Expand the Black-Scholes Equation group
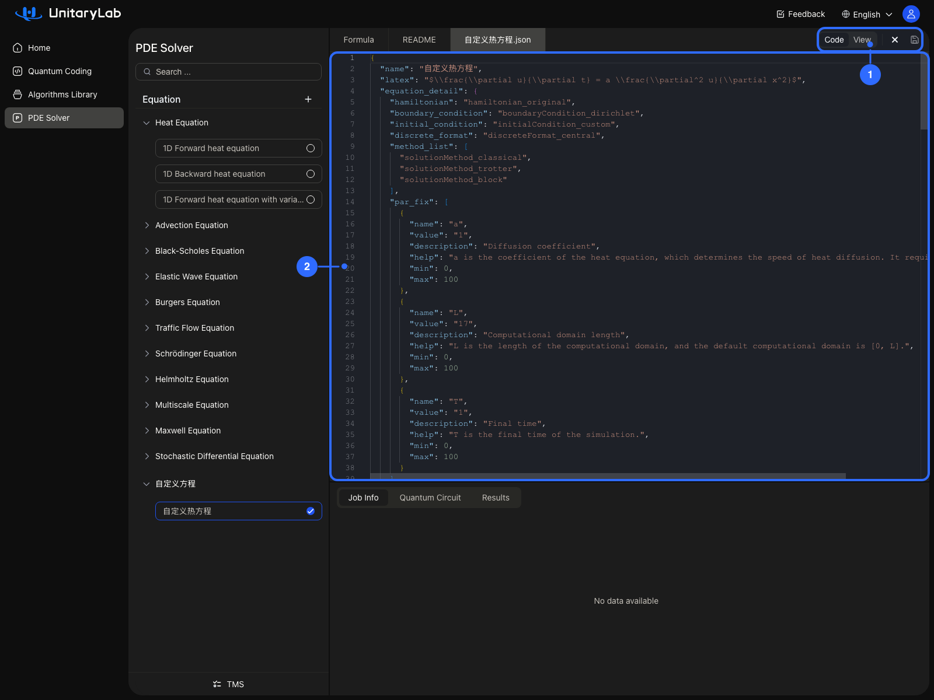 (147, 251)
